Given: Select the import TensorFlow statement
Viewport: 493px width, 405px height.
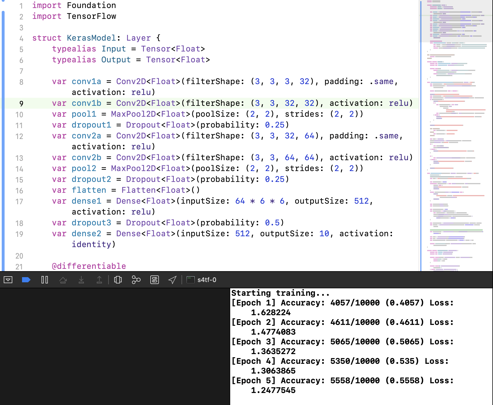Looking at the screenshot, I should pyautogui.click(x=74, y=16).
